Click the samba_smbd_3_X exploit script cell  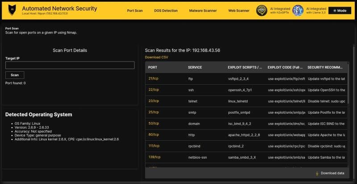click(x=242, y=157)
